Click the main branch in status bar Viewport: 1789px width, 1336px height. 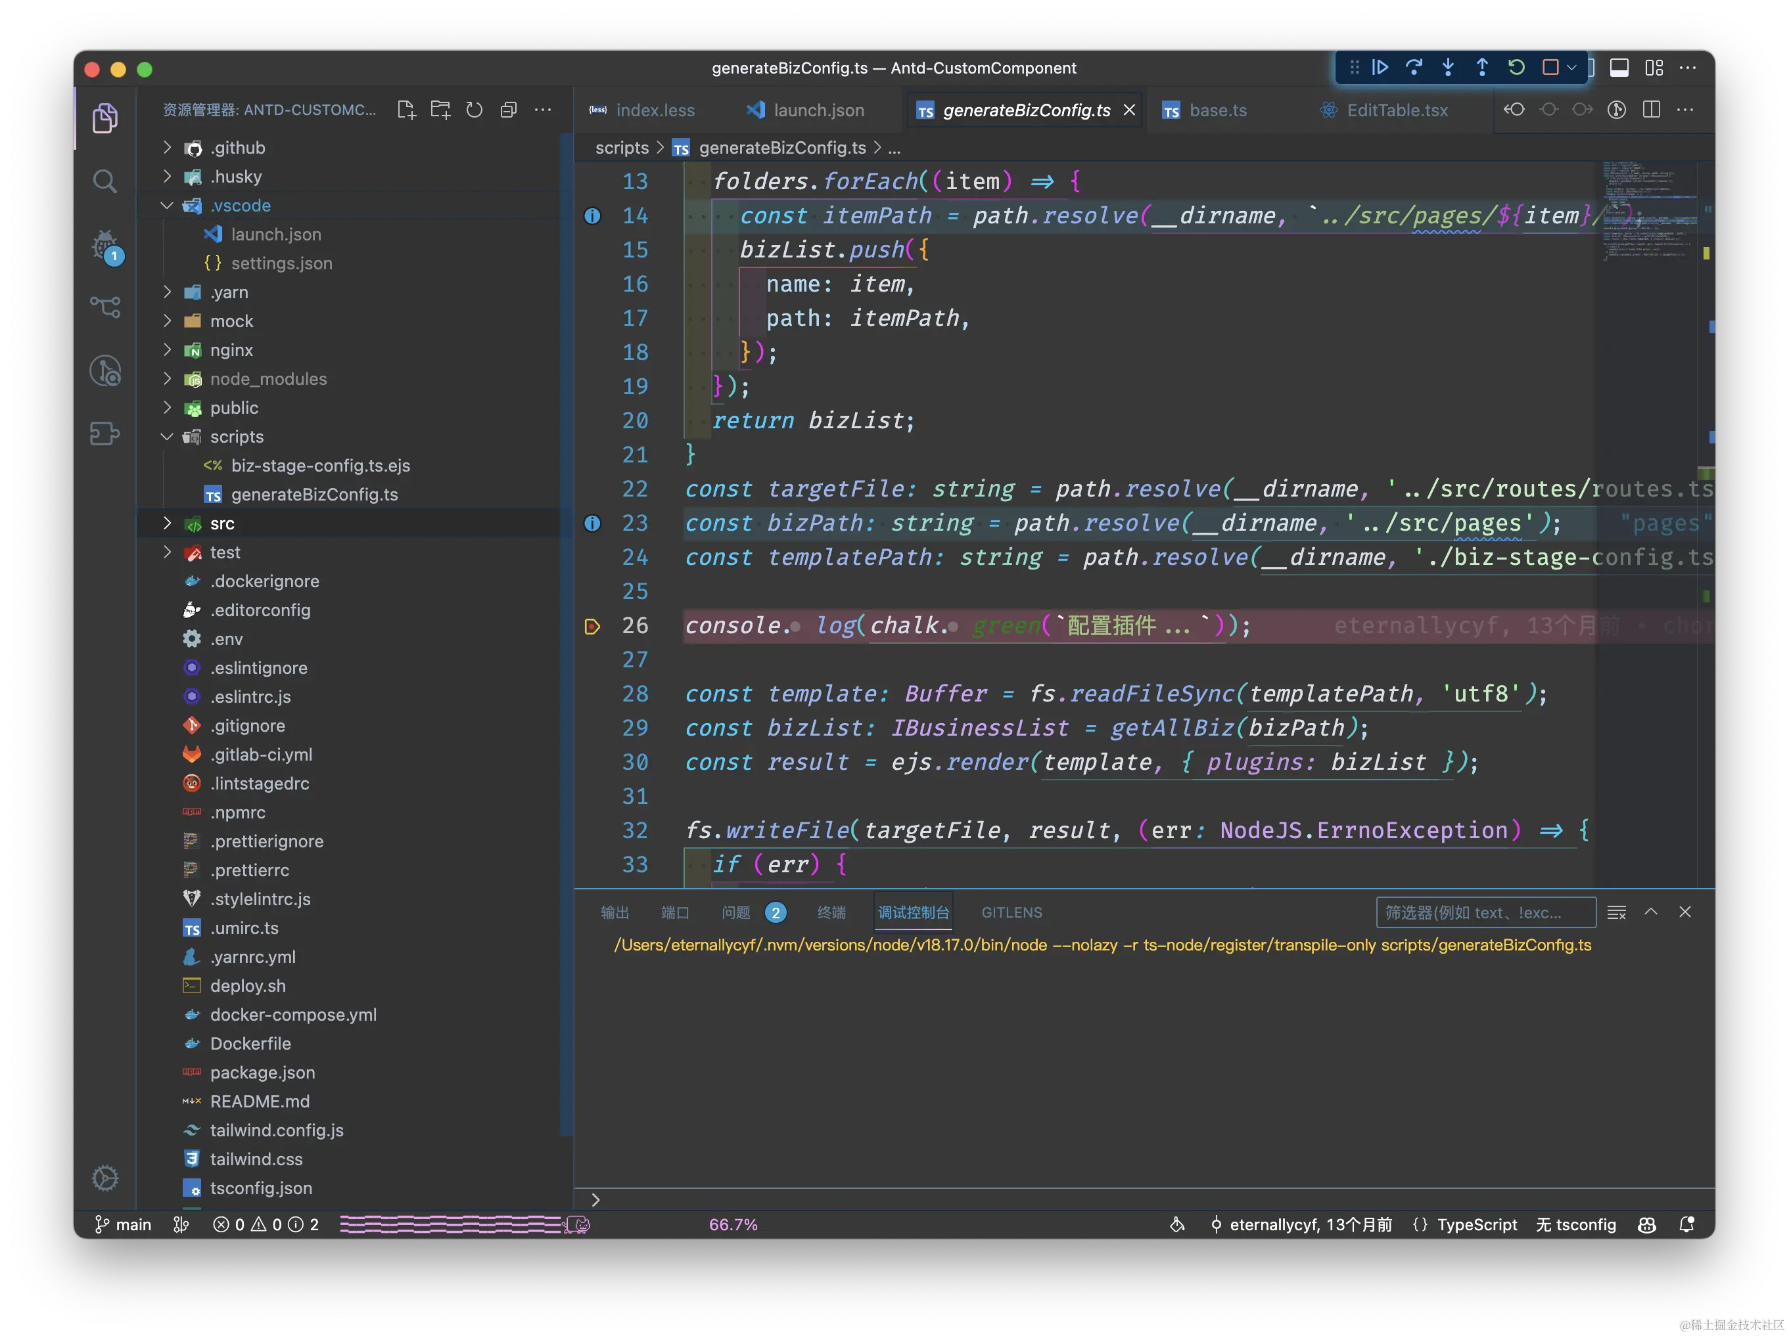(x=123, y=1224)
